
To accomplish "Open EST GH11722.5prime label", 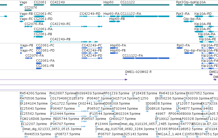I will tap(63, 104).
